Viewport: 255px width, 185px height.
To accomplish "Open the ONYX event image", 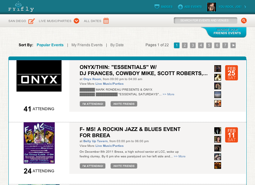I will click(39, 76).
